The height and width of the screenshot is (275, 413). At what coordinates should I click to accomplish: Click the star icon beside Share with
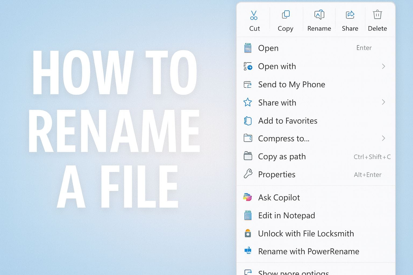248,102
